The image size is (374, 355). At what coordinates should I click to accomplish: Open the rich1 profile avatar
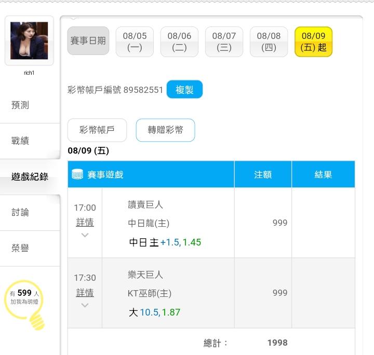point(29,40)
